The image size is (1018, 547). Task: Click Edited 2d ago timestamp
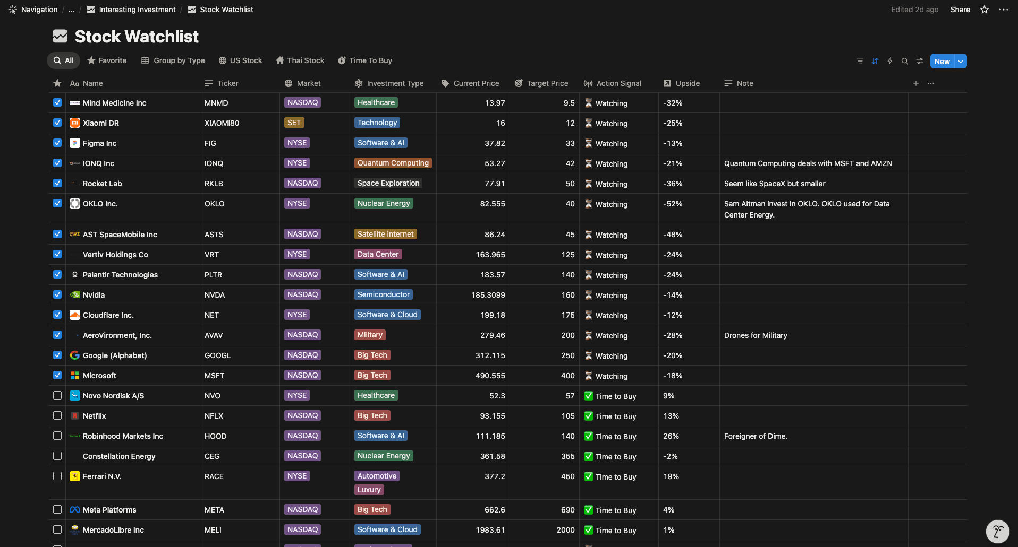(914, 10)
